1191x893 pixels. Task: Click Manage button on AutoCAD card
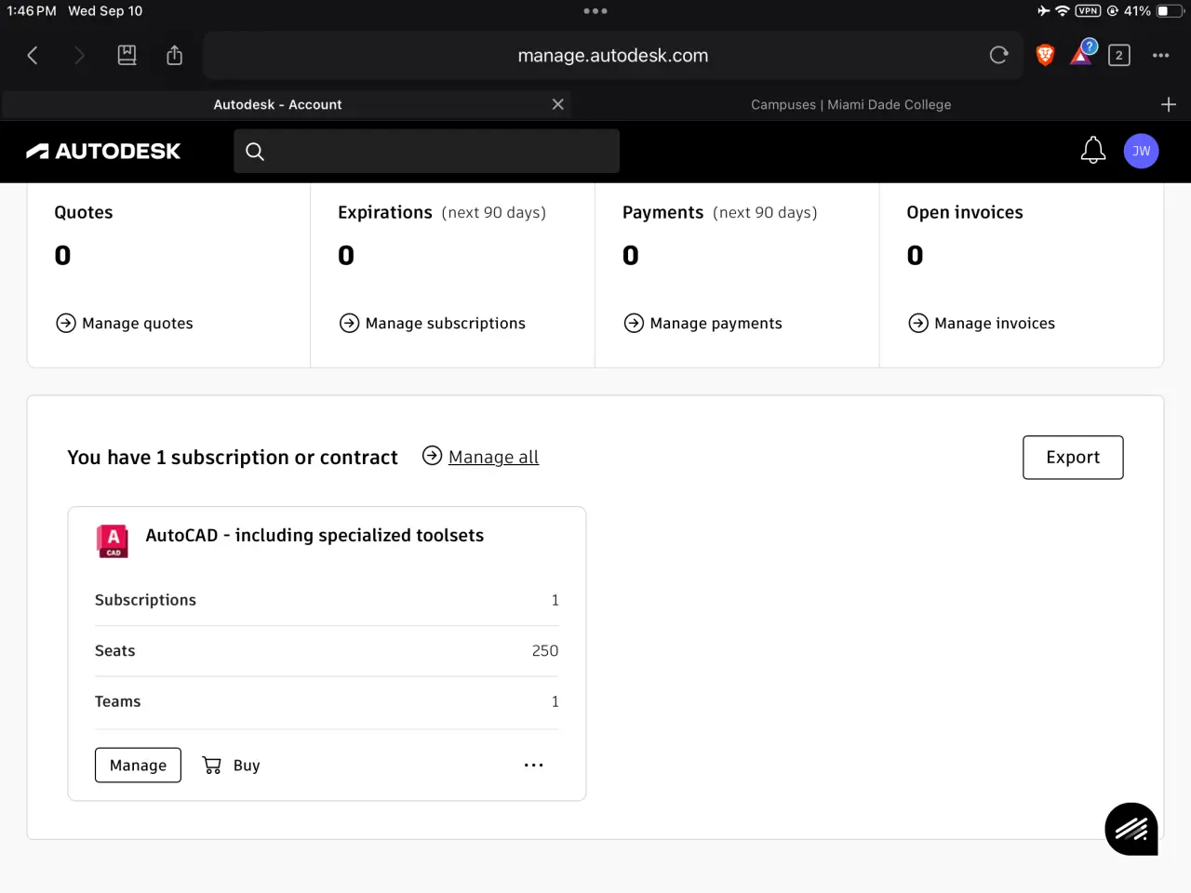(x=138, y=766)
